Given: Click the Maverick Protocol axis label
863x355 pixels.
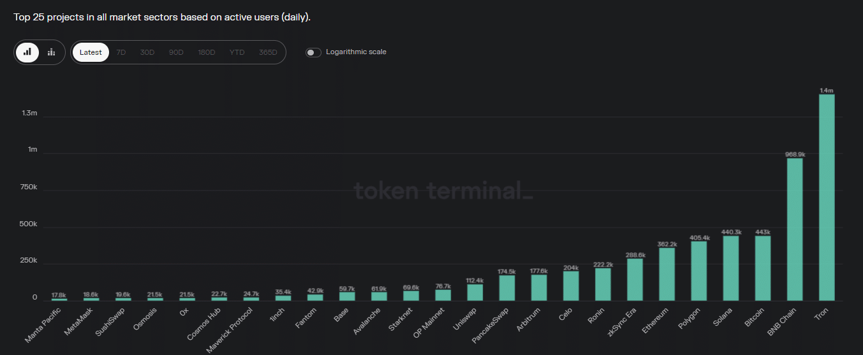Looking at the screenshot, I should 231,331.
